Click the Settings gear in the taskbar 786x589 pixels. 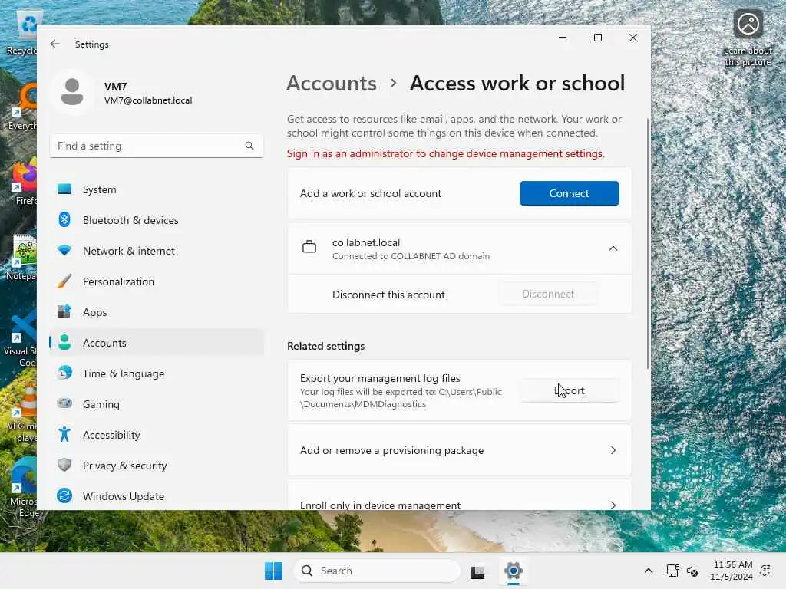click(514, 571)
